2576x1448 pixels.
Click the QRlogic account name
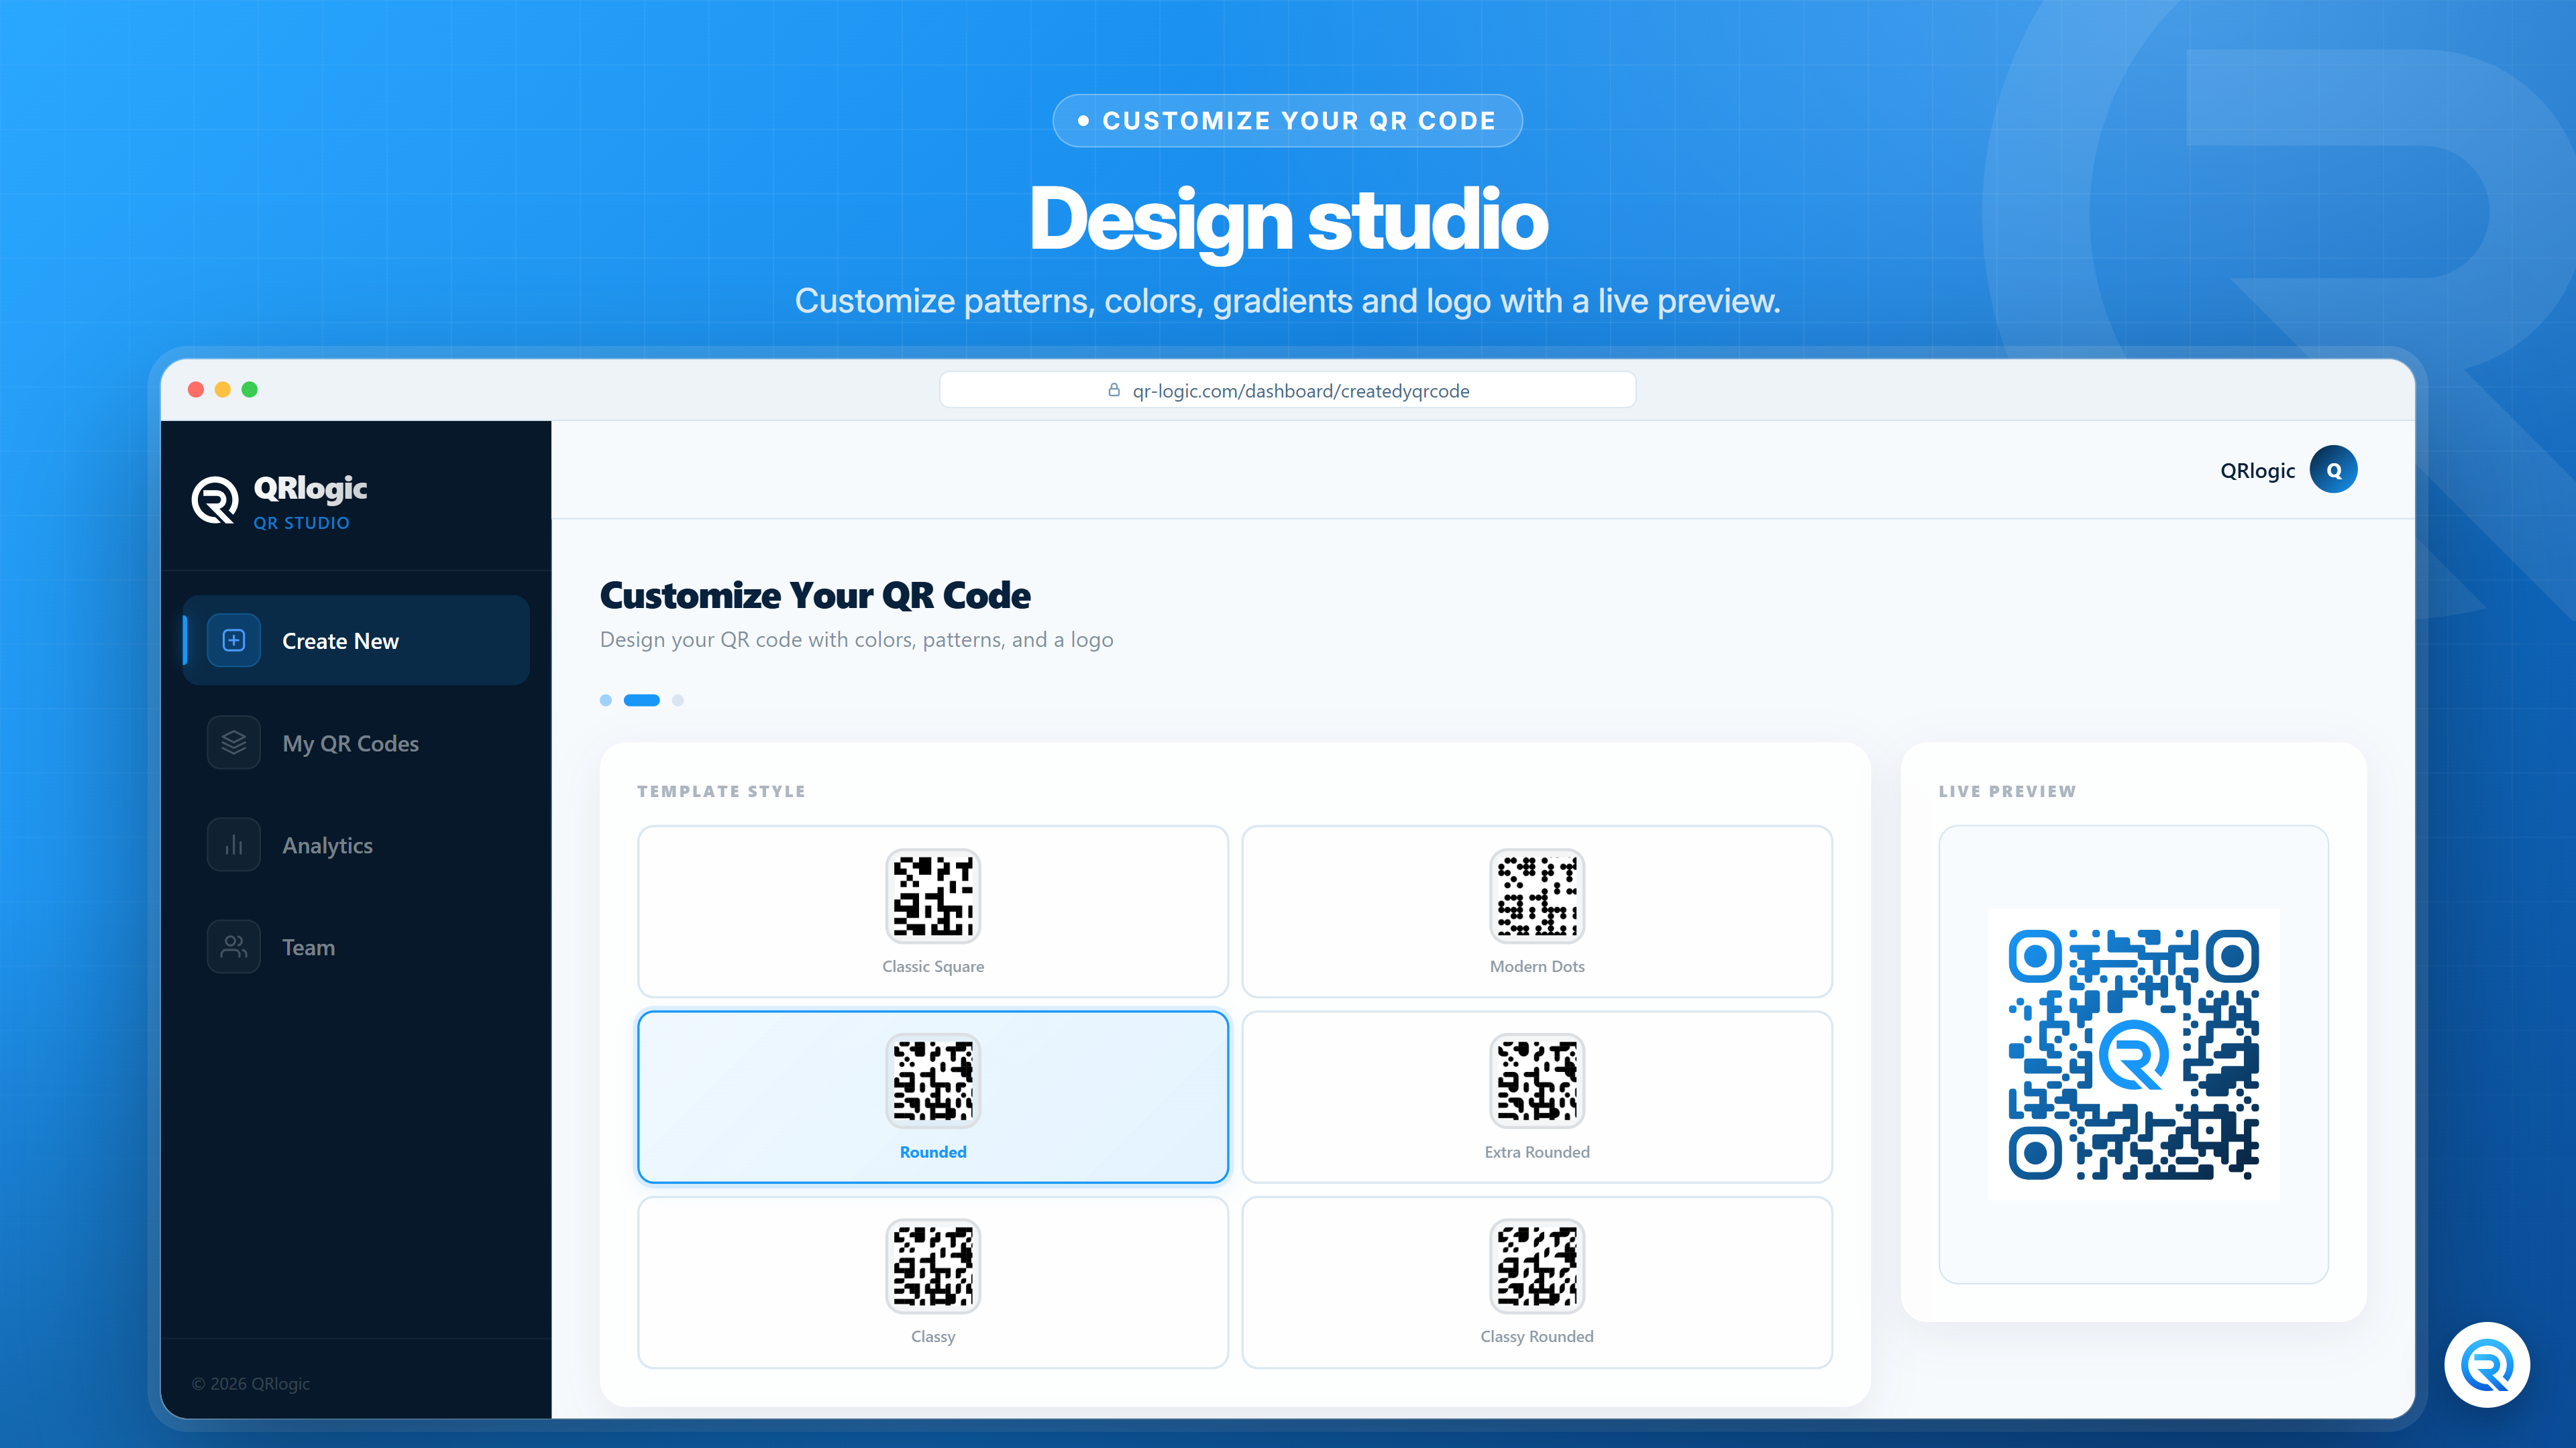coord(2257,471)
